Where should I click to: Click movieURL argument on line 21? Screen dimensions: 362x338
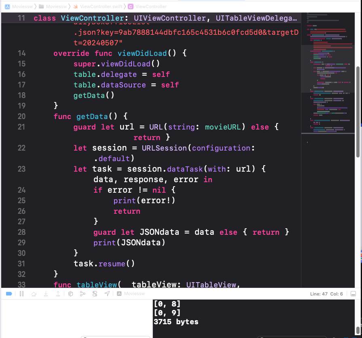pos(222,127)
